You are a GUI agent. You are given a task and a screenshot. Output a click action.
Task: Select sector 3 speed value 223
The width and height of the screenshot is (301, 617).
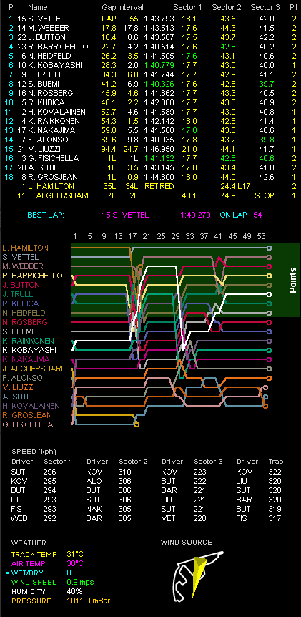[199, 471]
